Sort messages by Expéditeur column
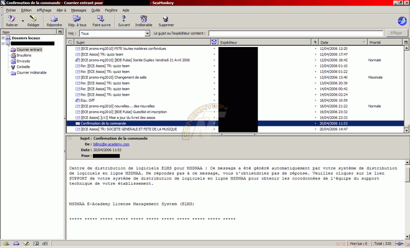The height and width of the screenshot is (248, 410). tap(265, 42)
